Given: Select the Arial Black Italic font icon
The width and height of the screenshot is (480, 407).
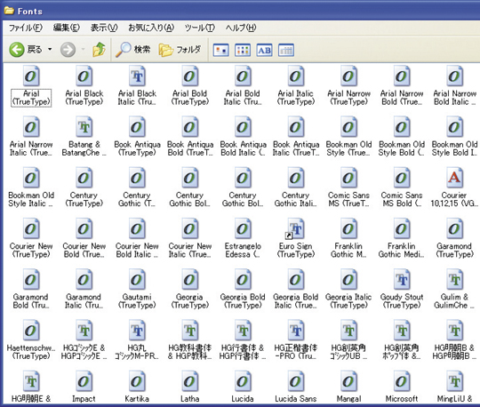Looking at the screenshot, I should point(137,76).
